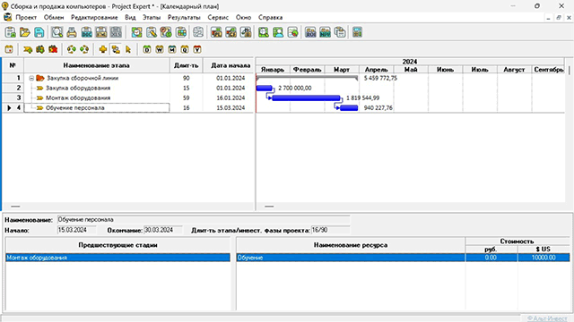
Task: Click the Наименование этапа column header
Action: tap(97, 65)
